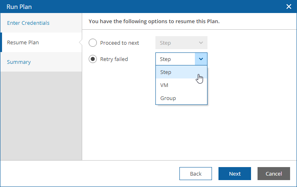
Task: Click chevron arrow of Retry failed dropdown
Action: [201, 59]
